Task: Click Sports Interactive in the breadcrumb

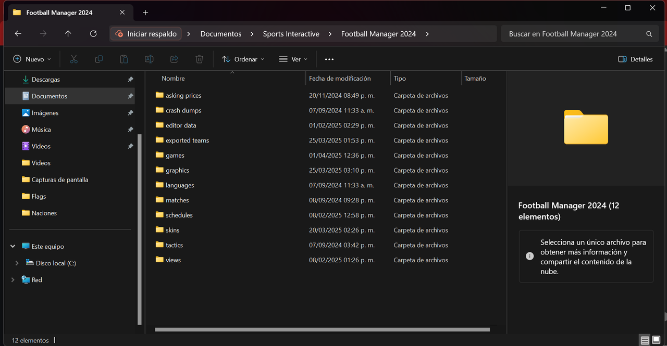Action: click(291, 34)
